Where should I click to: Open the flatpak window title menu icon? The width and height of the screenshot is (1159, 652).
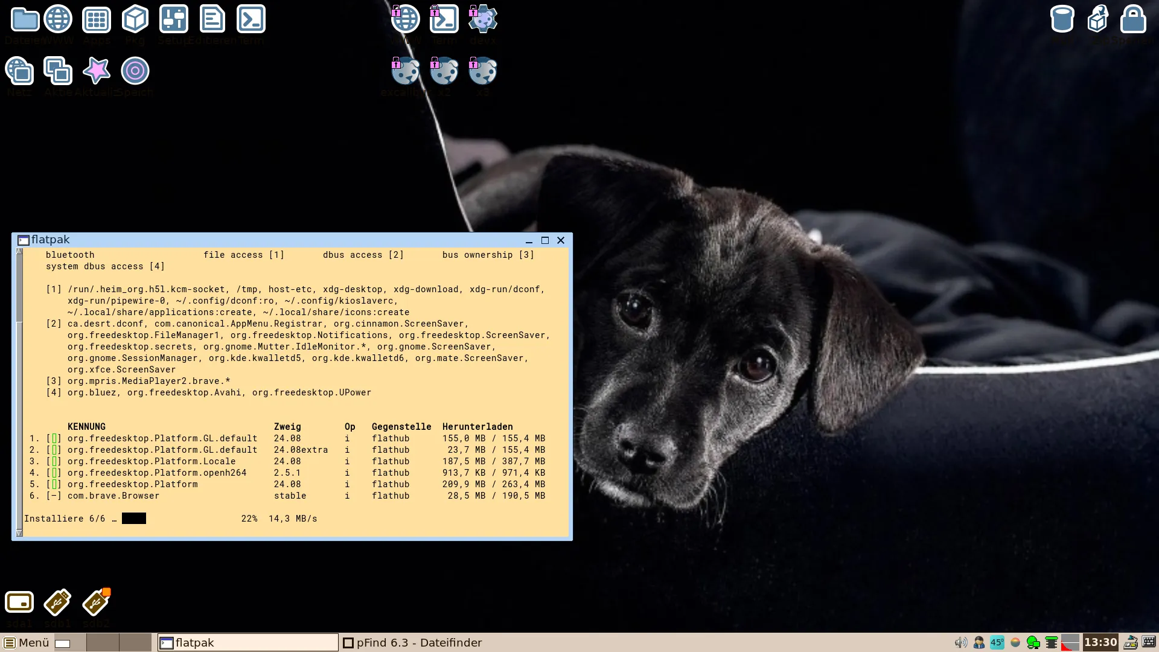(23, 240)
